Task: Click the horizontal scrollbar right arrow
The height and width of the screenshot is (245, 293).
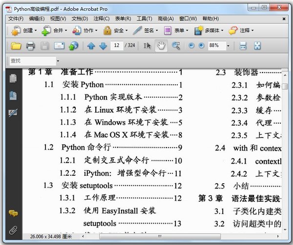Action: tap(278, 236)
